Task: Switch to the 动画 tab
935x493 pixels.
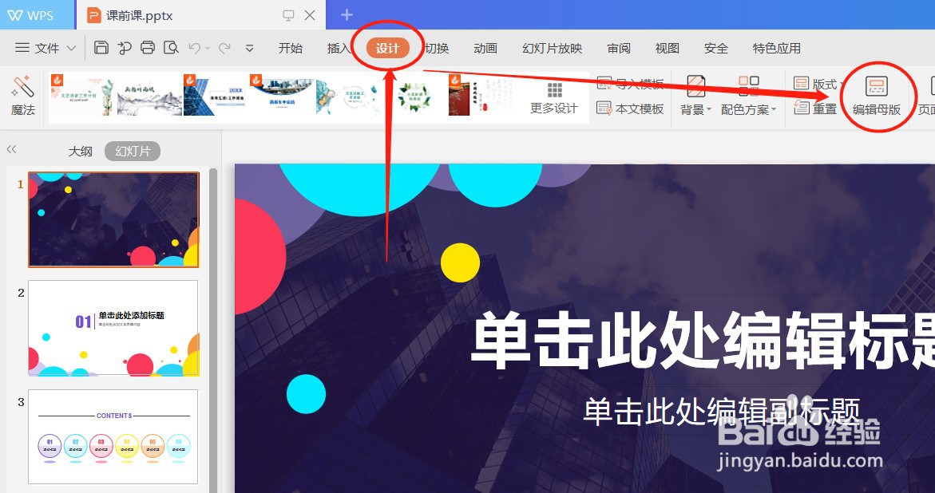Action: coord(485,48)
